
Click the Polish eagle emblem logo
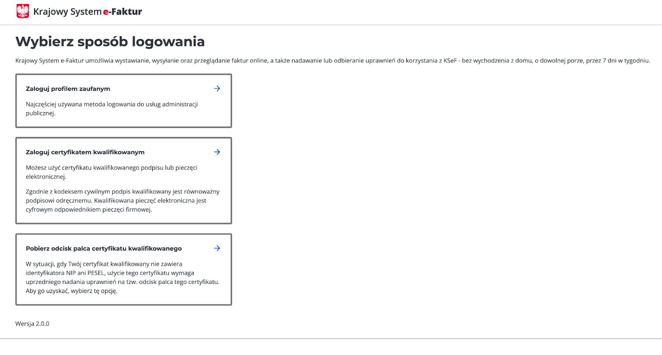click(23, 11)
